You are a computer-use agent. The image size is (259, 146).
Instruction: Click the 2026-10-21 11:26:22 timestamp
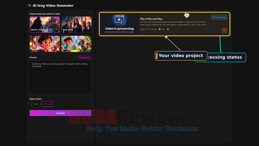click(x=148, y=29)
